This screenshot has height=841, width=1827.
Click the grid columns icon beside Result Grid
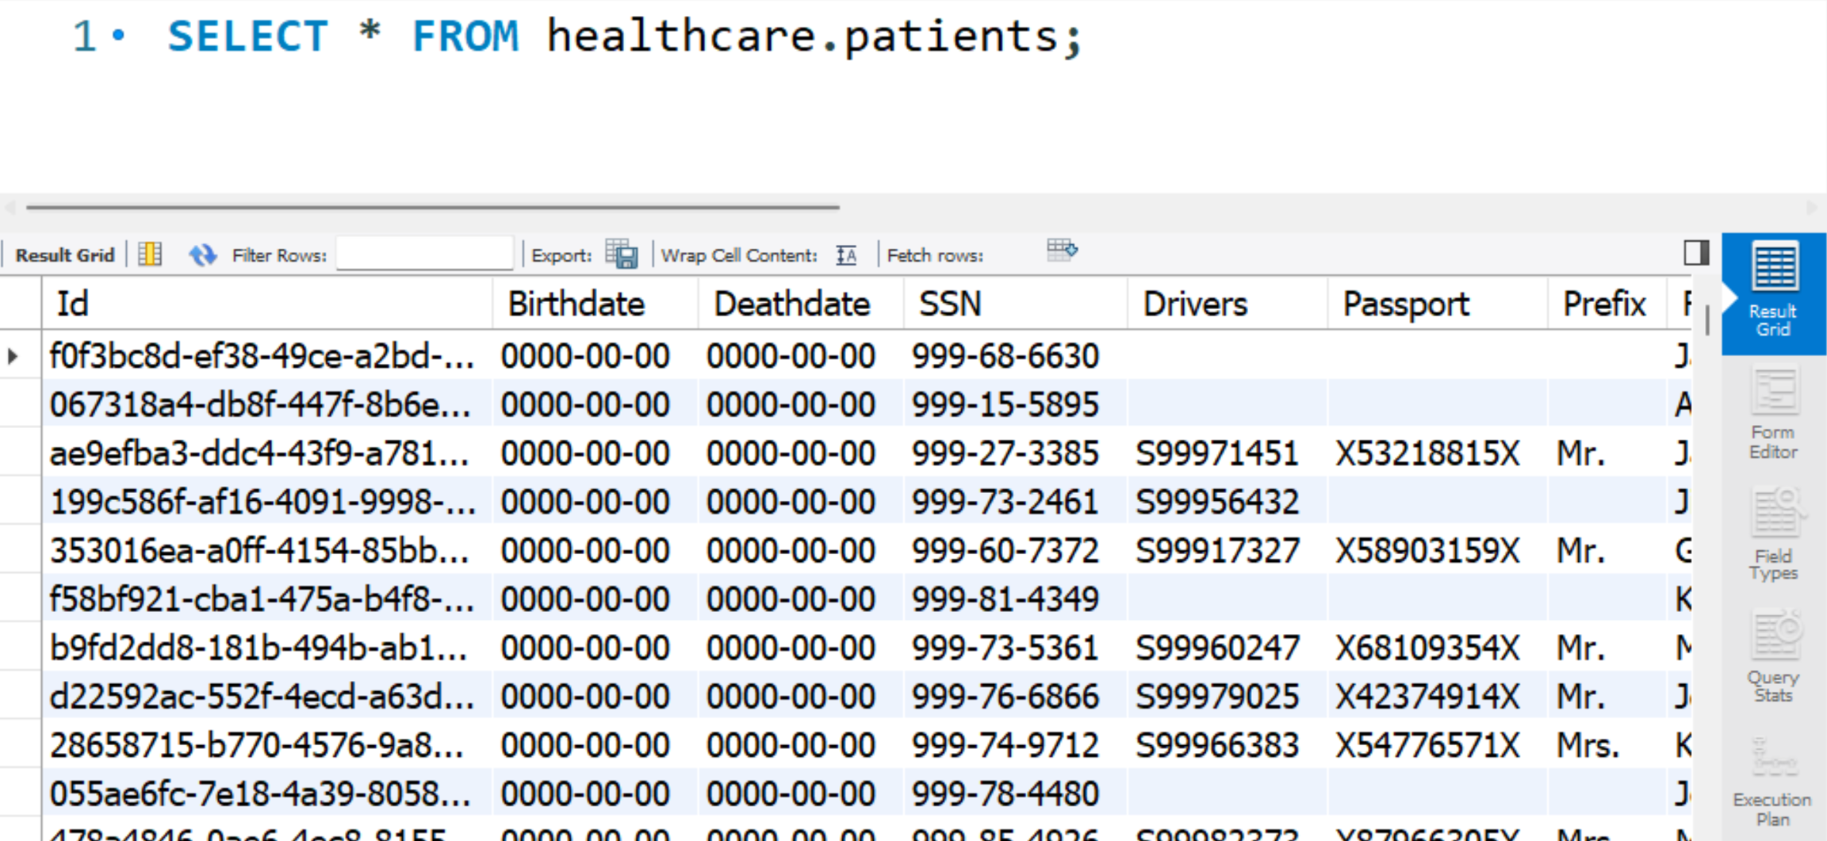pyautogui.click(x=150, y=254)
